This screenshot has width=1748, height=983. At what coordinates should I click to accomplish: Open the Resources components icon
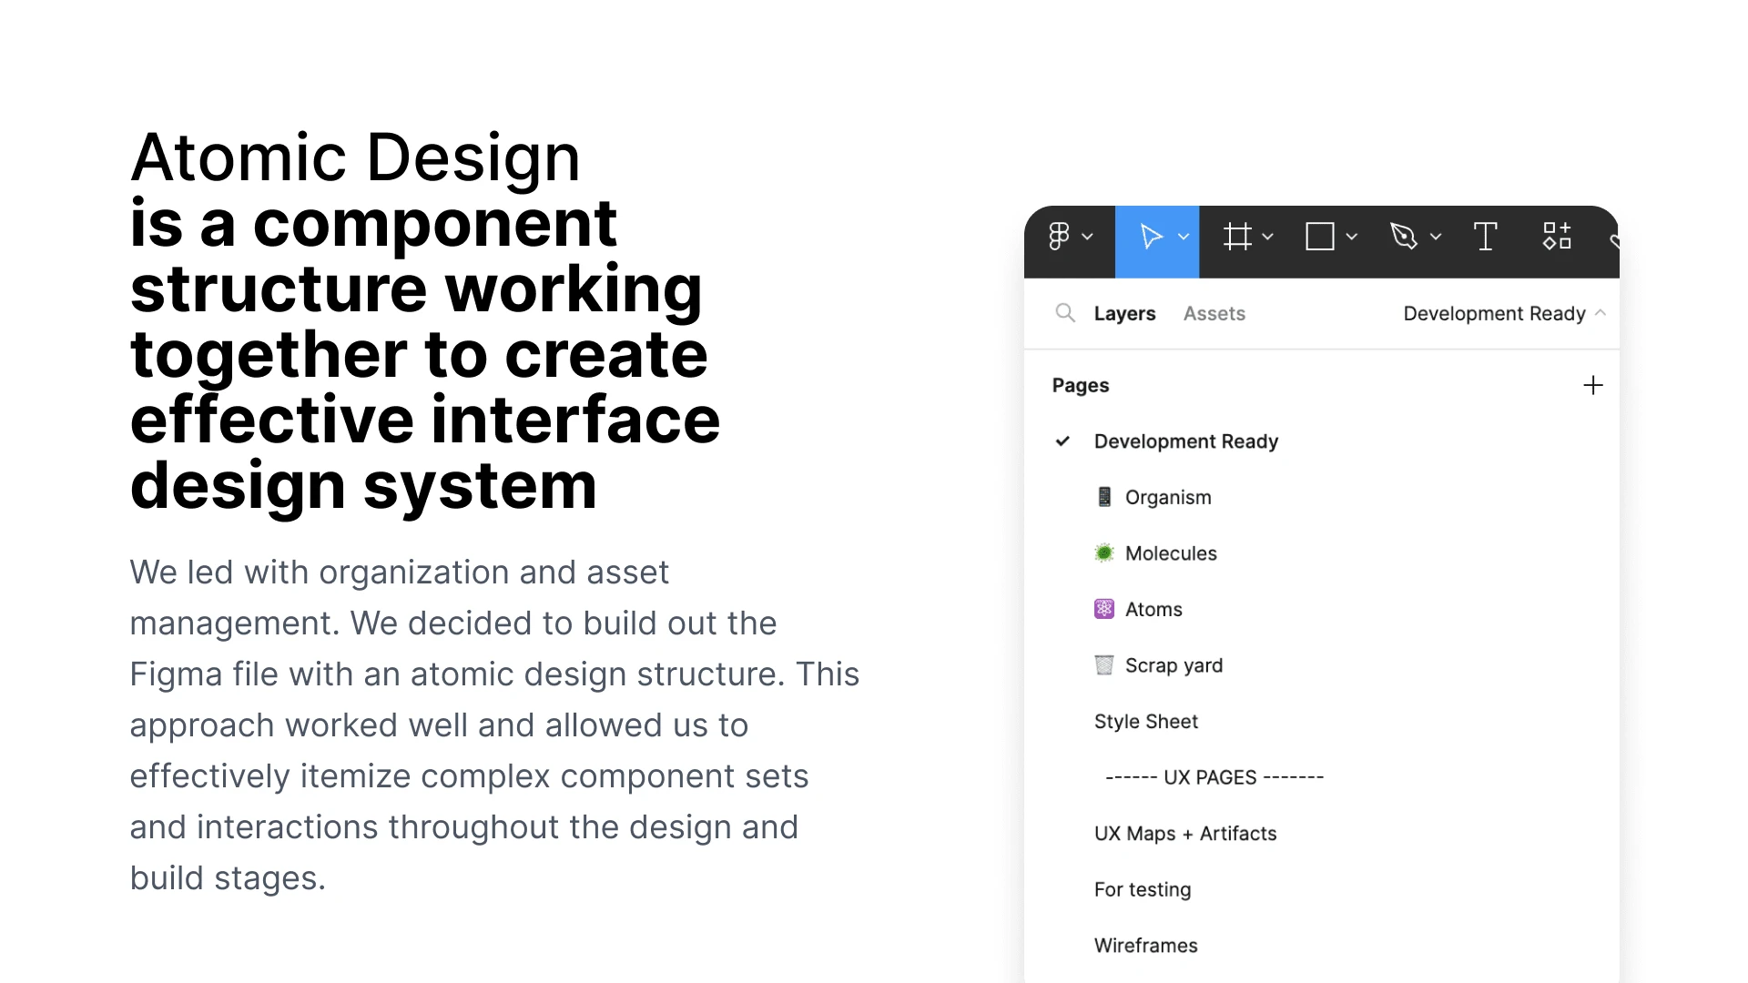click(x=1557, y=237)
